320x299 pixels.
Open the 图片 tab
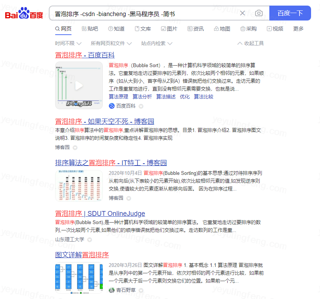tap(169, 29)
